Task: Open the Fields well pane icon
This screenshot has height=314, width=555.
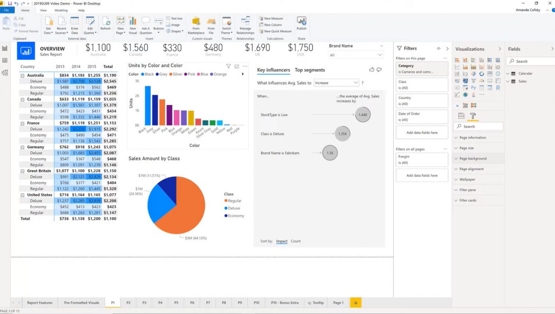Action: point(461,116)
